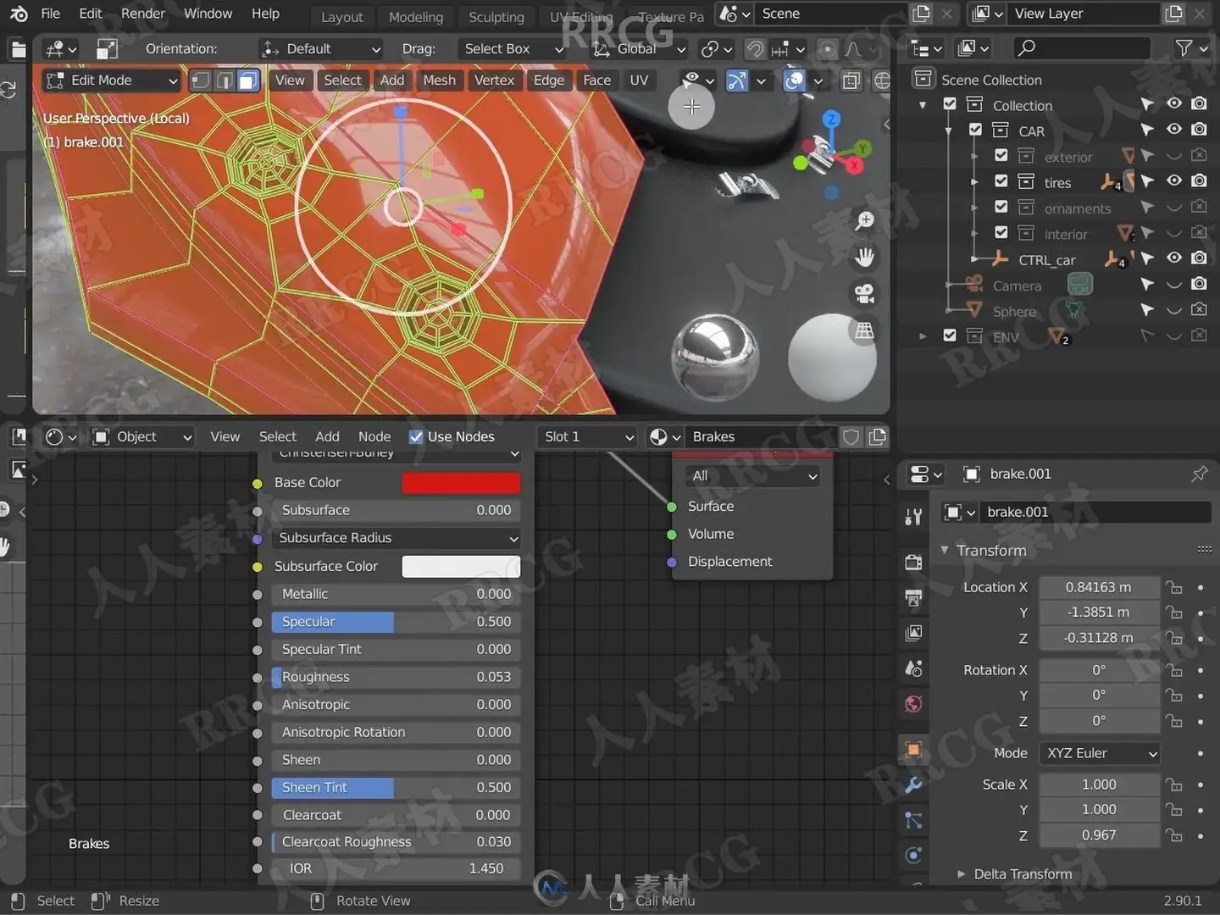
Task: Open the Render menu
Action: pos(143,14)
